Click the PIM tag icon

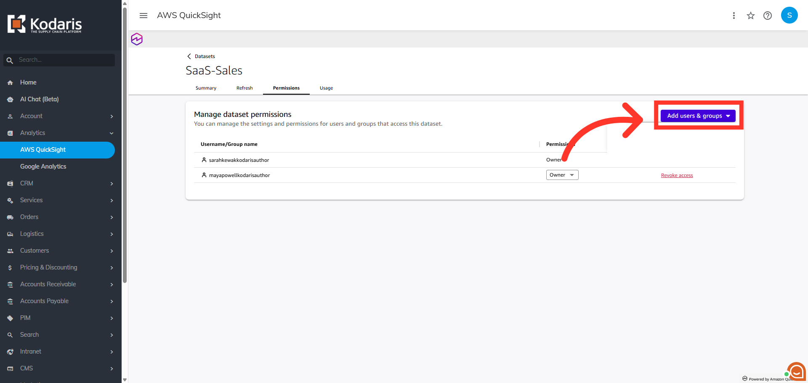click(x=10, y=318)
